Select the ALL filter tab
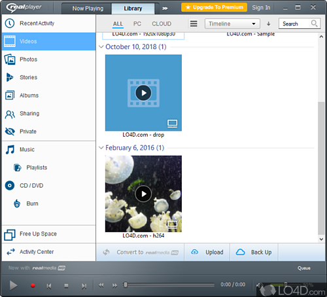The height and width of the screenshot is (297, 327). [118, 24]
